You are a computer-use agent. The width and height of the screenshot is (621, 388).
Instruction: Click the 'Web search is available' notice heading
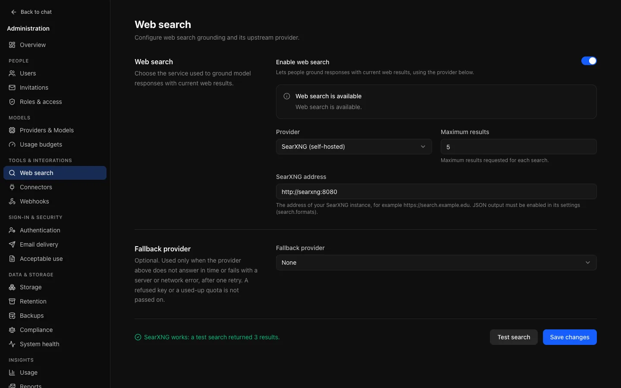(329, 96)
